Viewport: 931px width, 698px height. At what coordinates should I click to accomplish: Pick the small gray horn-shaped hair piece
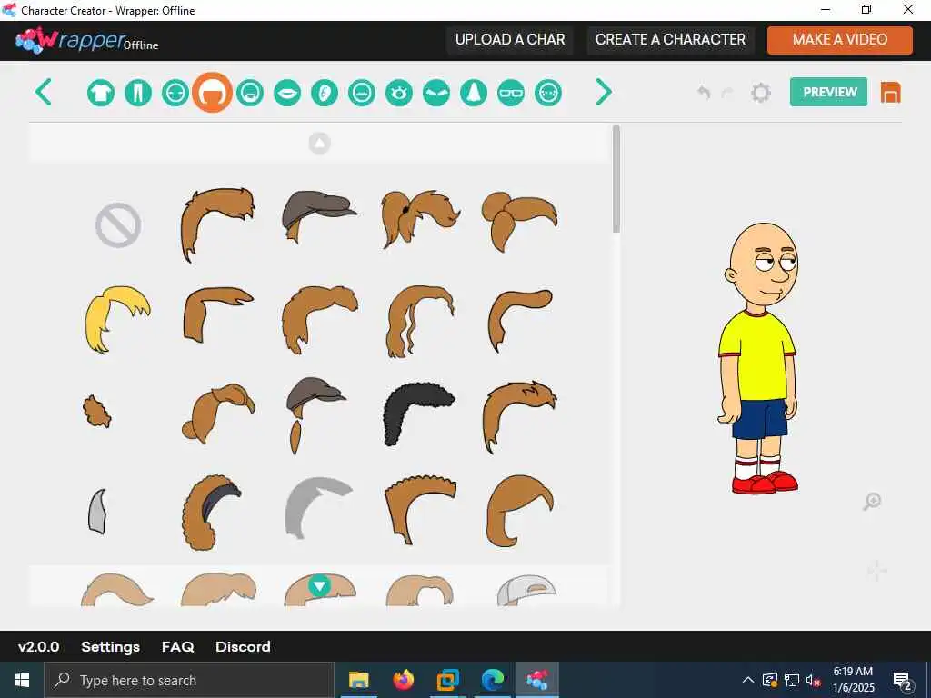coord(97,511)
